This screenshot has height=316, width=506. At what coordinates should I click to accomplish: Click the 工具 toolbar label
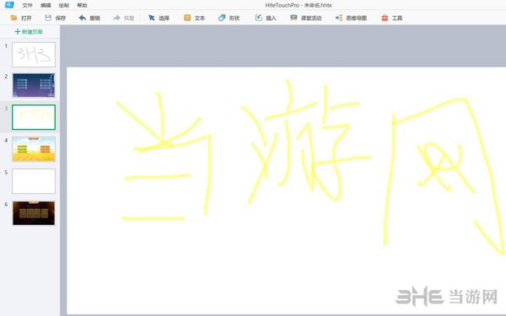coord(397,18)
